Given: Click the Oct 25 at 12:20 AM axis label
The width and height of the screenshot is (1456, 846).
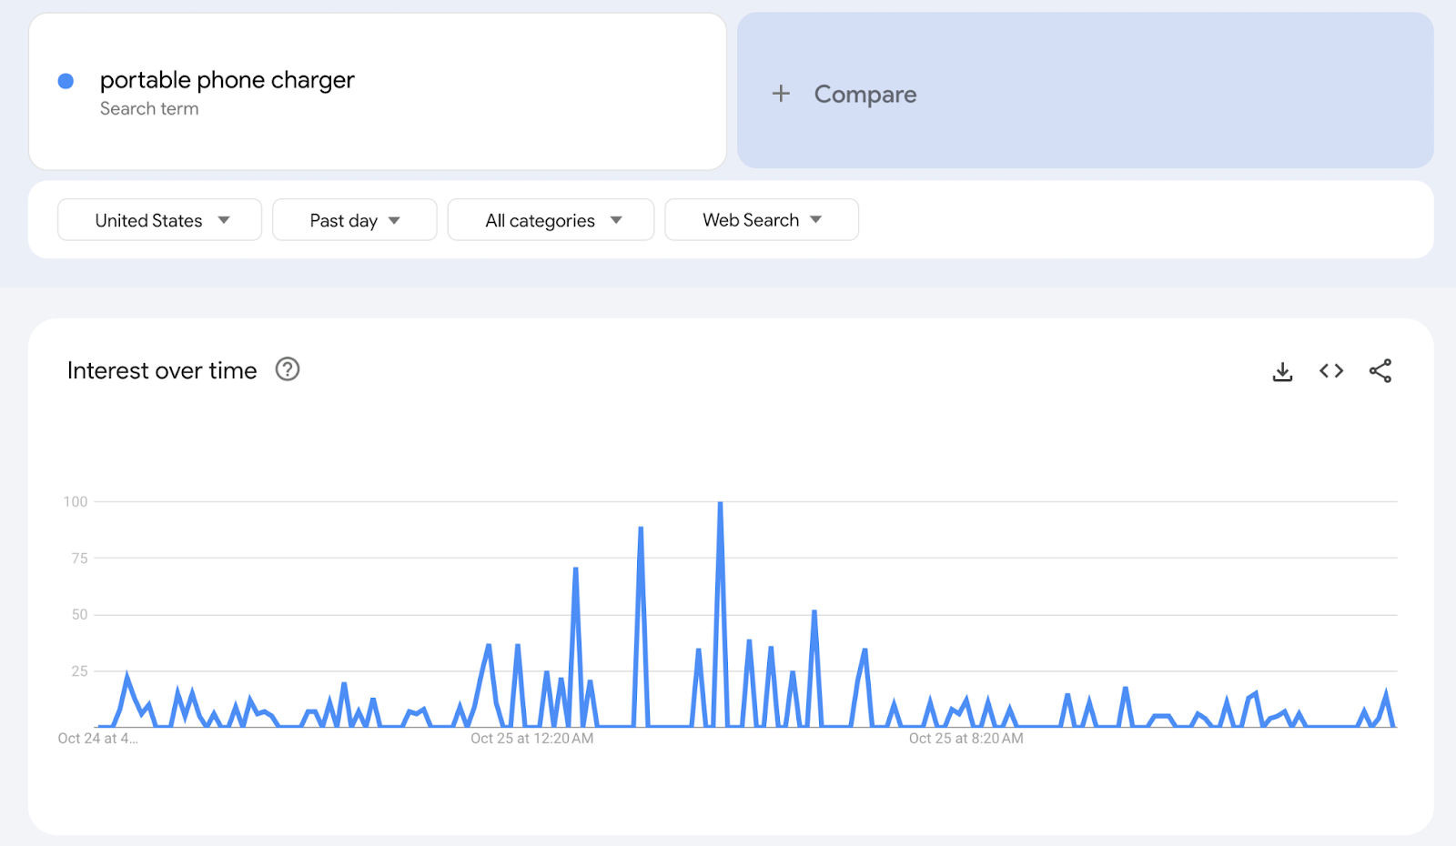Looking at the screenshot, I should (531, 738).
